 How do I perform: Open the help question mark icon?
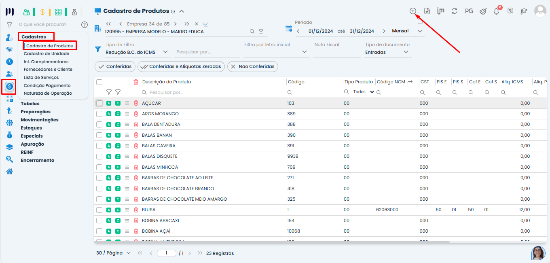pos(84,25)
